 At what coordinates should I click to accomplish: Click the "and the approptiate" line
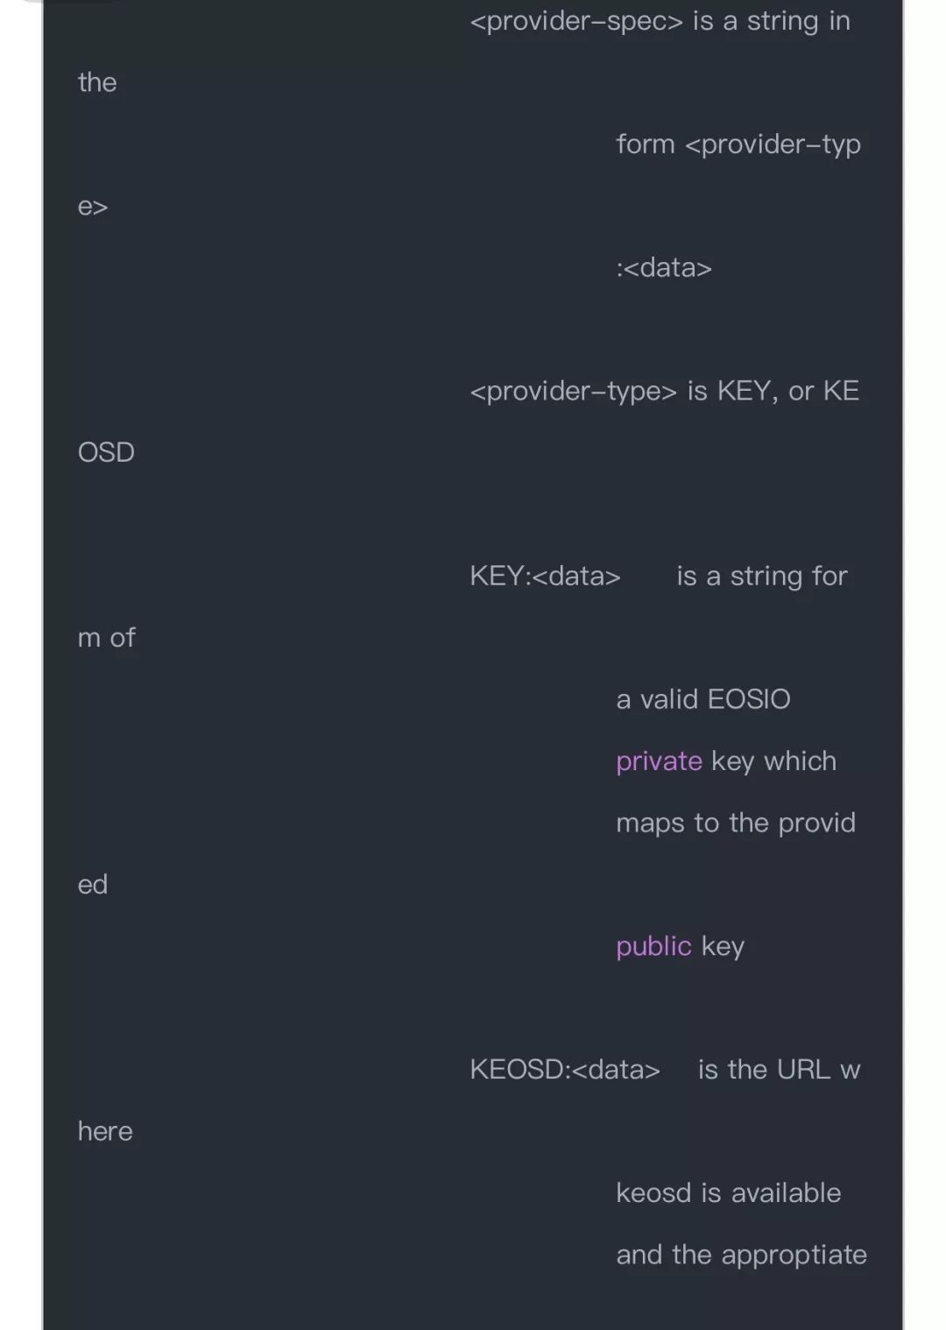click(x=742, y=1256)
